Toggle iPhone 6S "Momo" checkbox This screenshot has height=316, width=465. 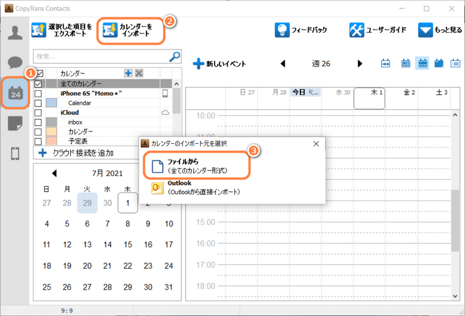coord(38,94)
